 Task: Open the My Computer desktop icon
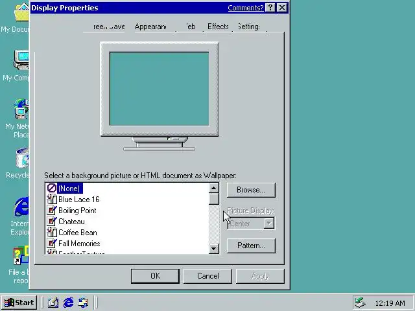point(21,60)
